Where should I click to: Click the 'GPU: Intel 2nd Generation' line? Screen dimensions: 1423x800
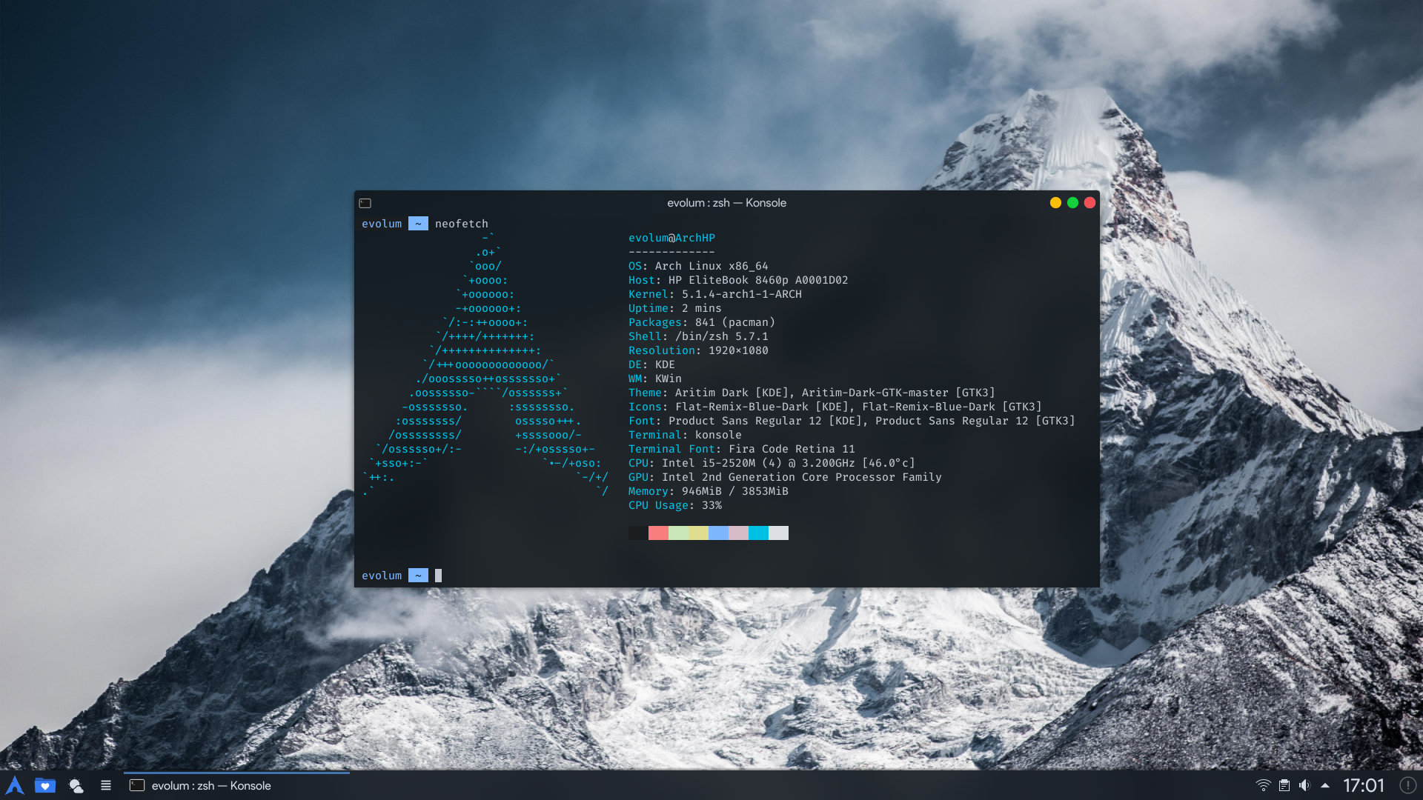tap(785, 477)
